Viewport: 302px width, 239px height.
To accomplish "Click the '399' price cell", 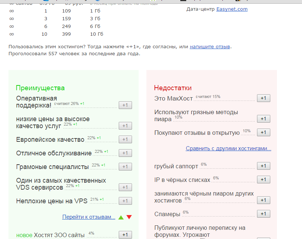I will (66, 34).
